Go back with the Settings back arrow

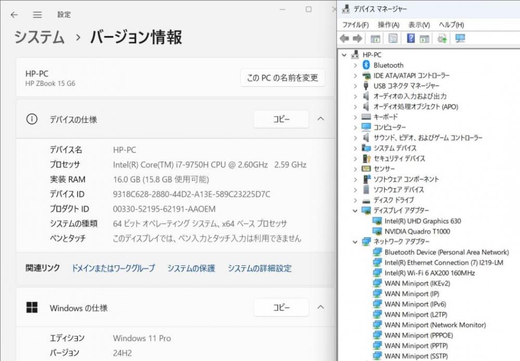[14, 15]
